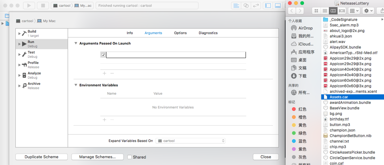Select Assets.car file in Finder
The height and width of the screenshot is (165, 384).
[353, 97]
